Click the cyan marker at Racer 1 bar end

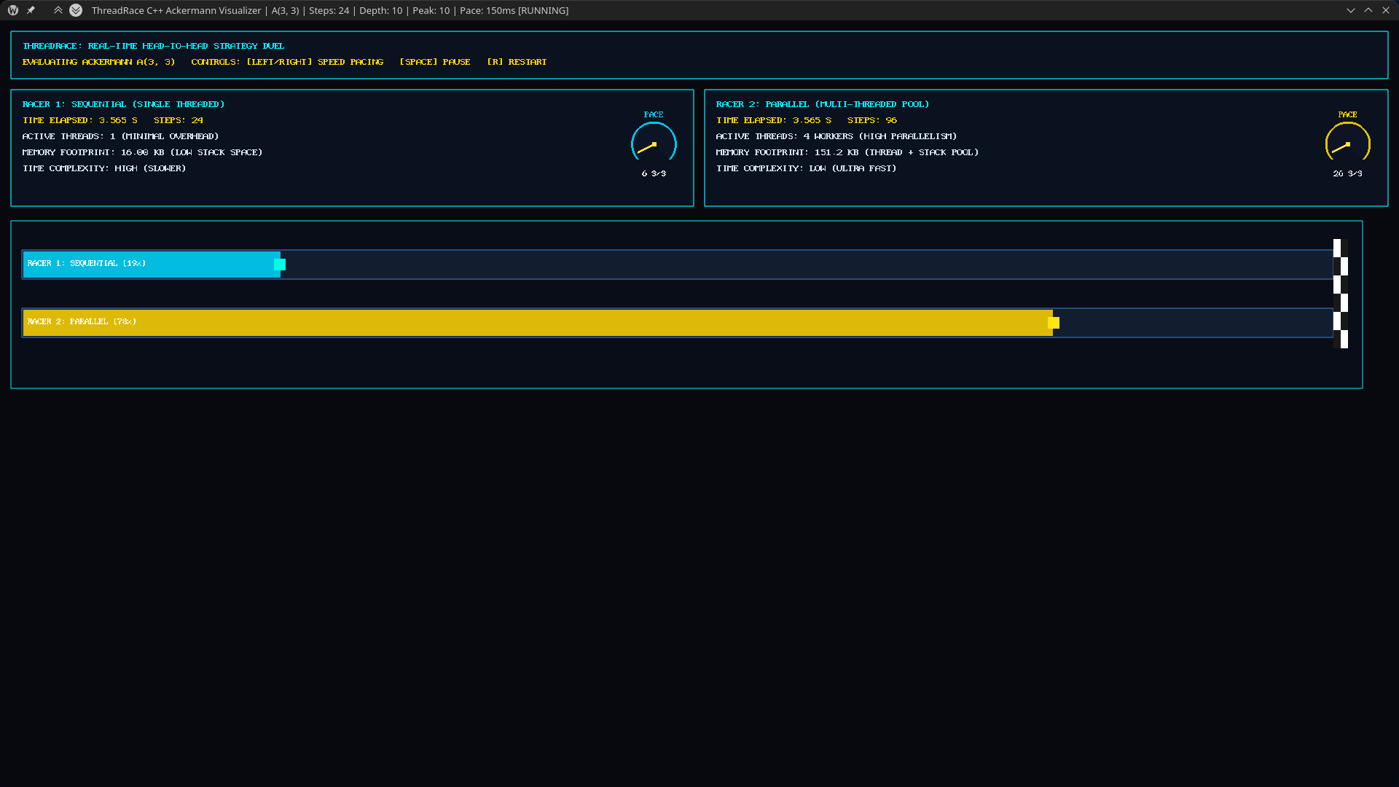click(x=280, y=265)
